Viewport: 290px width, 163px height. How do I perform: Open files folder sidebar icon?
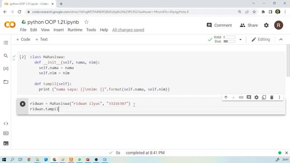(6, 81)
